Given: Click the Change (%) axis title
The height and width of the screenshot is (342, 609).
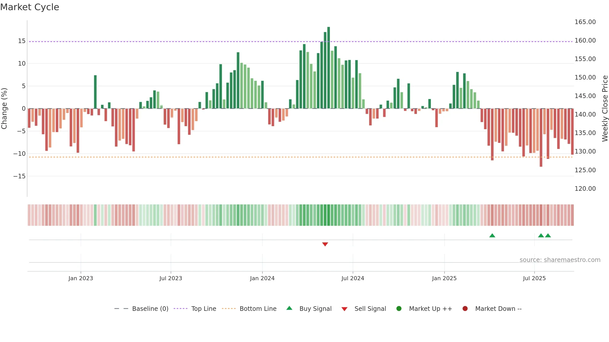Looking at the screenshot, I should pyautogui.click(x=4, y=108).
